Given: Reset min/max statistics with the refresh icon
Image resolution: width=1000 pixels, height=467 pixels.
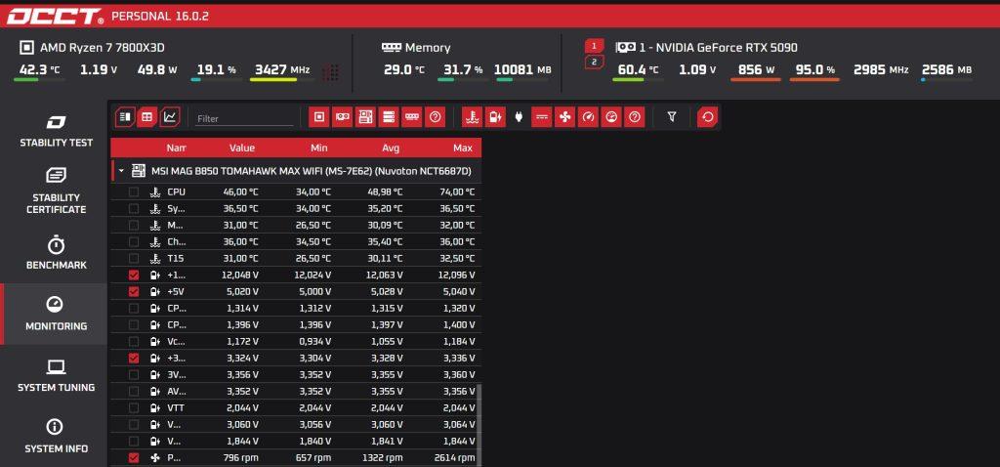Looking at the screenshot, I should click(x=707, y=117).
